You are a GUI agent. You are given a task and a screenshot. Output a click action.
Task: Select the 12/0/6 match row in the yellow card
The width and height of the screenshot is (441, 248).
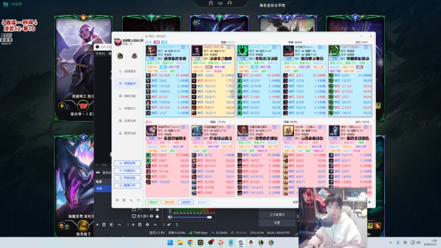coord(213,76)
